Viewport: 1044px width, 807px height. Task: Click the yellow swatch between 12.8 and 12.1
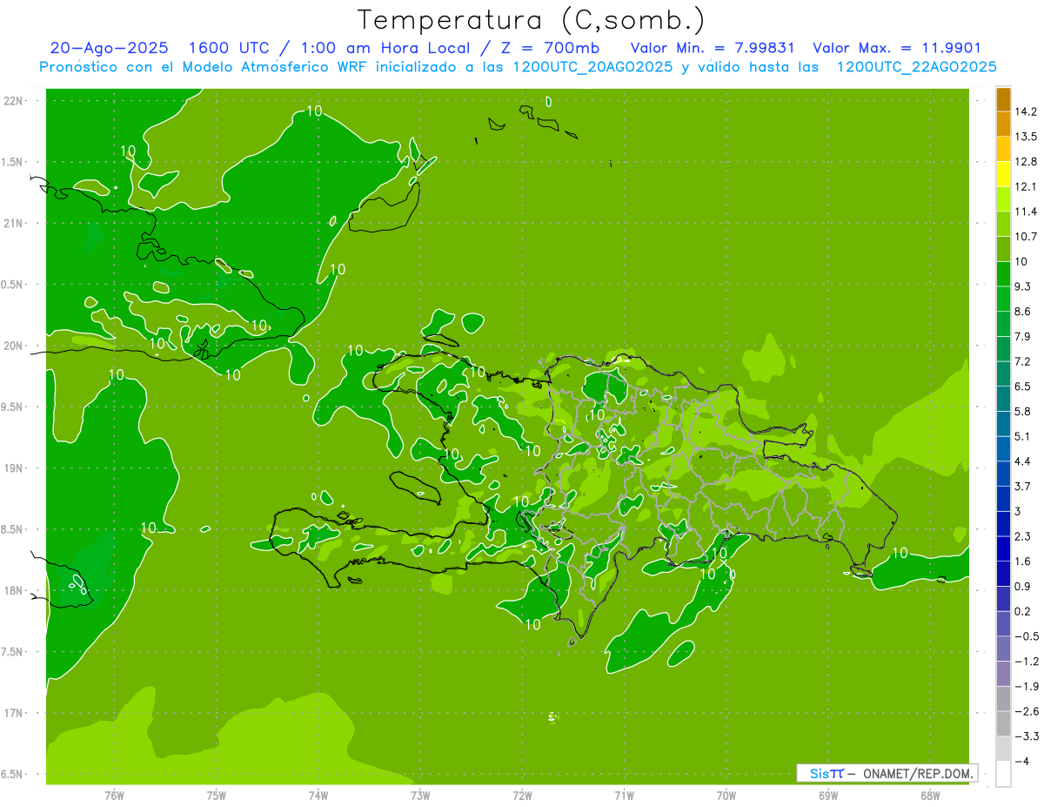[1003, 174]
